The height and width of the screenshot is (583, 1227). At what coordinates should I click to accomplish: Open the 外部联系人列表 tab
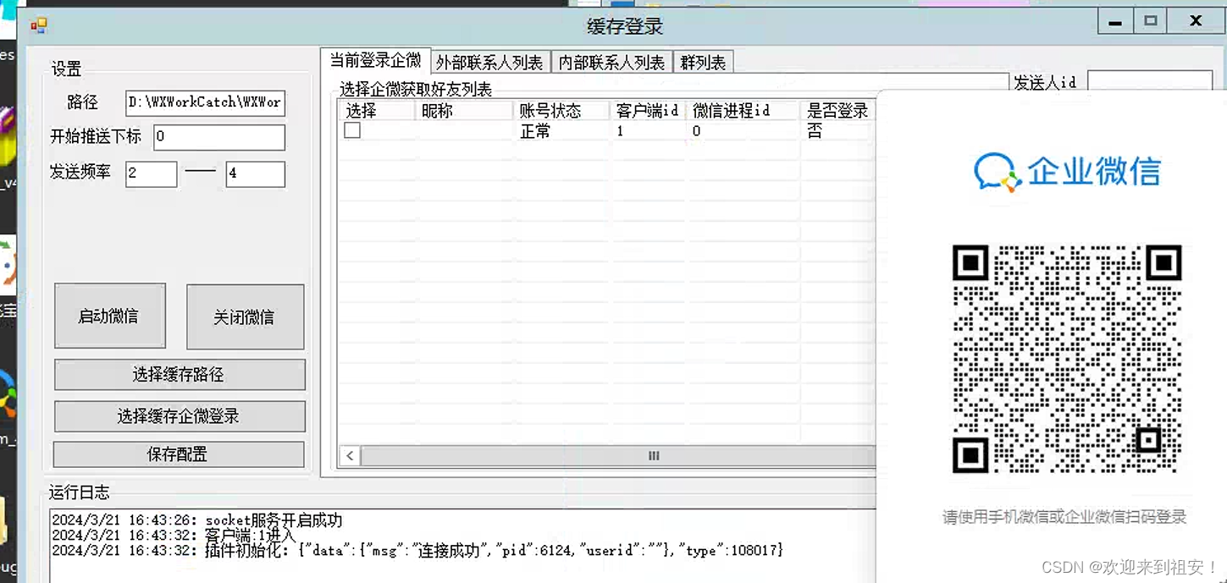[x=489, y=63]
